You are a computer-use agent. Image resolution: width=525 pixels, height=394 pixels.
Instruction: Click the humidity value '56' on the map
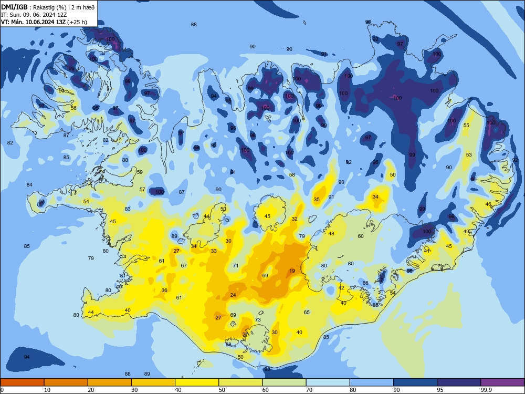coord(73,108)
